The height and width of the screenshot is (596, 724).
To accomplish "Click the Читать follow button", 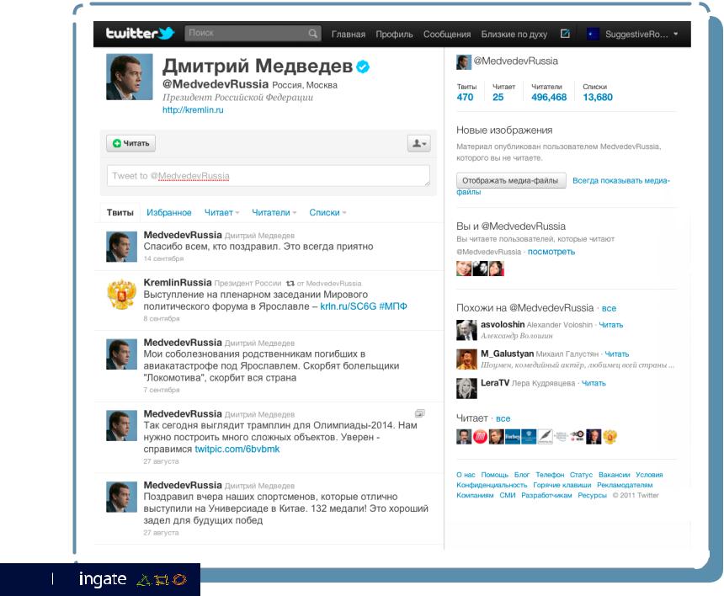I will pos(130,143).
